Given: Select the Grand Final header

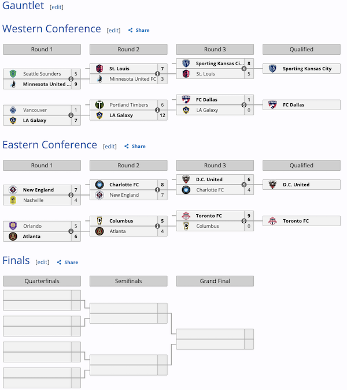Looking at the screenshot, I should (215, 281).
